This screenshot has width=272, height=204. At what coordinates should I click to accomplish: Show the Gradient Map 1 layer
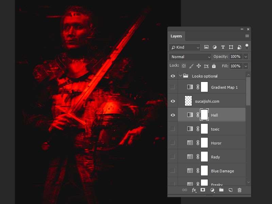coord(172,87)
